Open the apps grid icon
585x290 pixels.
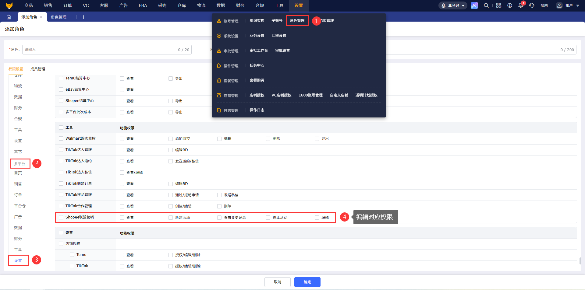pyautogui.click(x=499, y=5)
